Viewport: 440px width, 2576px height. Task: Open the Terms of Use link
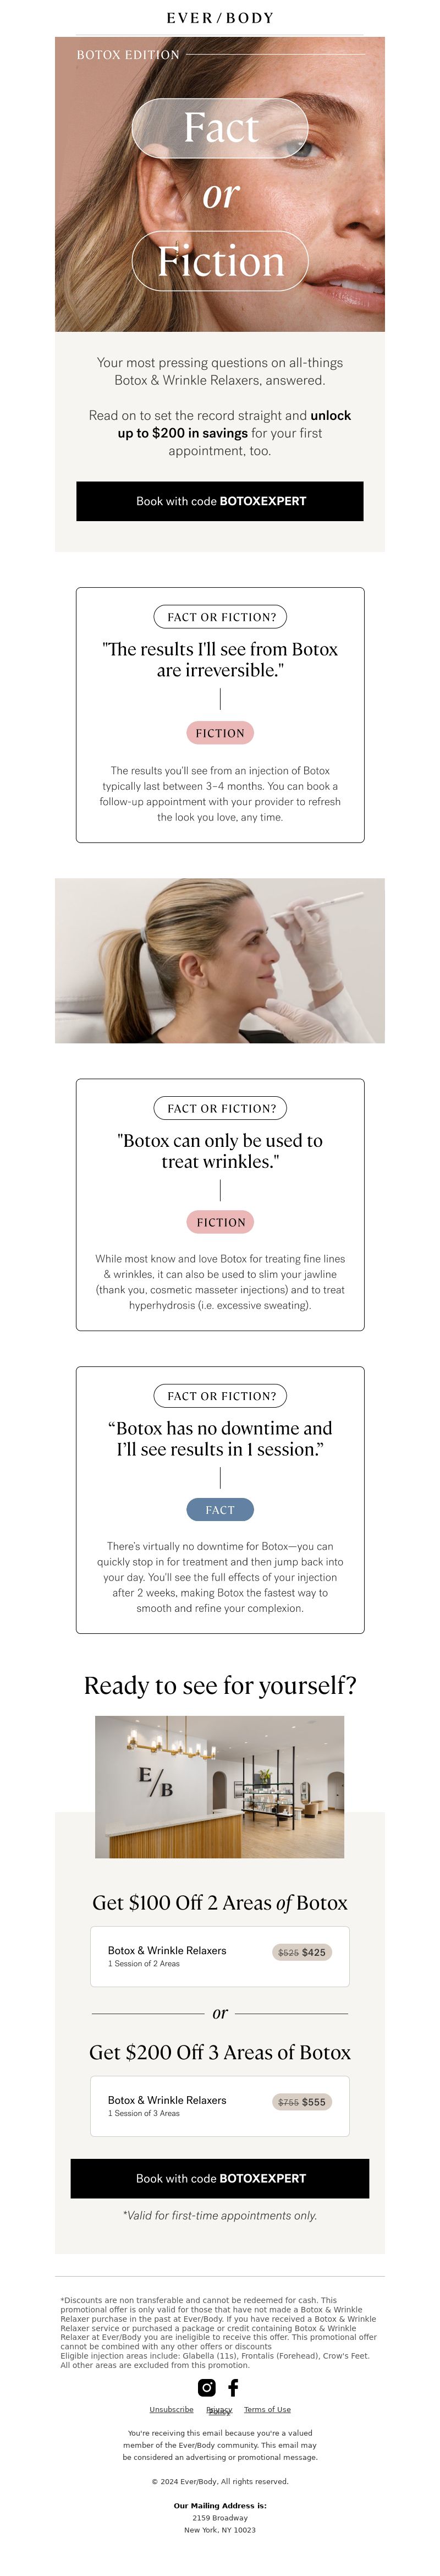click(x=267, y=2409)
